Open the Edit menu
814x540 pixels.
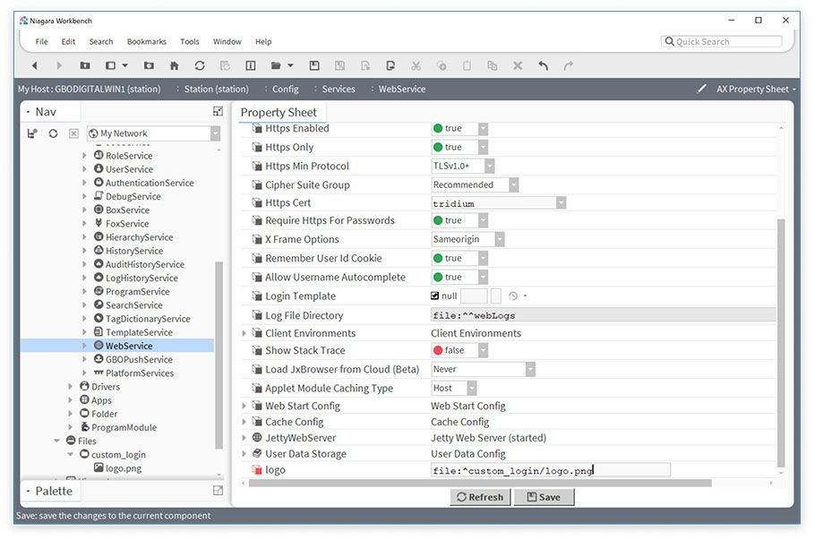pos(68,41)
